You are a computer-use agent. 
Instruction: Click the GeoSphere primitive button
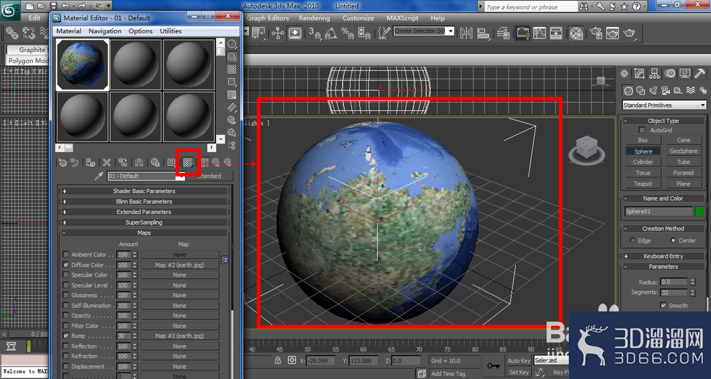tap(683, 151)
